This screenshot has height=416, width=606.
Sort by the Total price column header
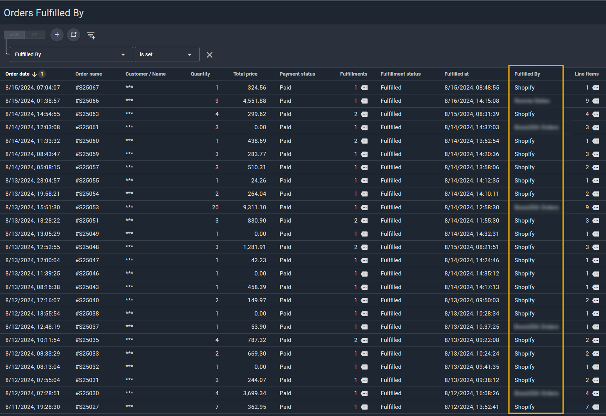click(x=245, y=74)
